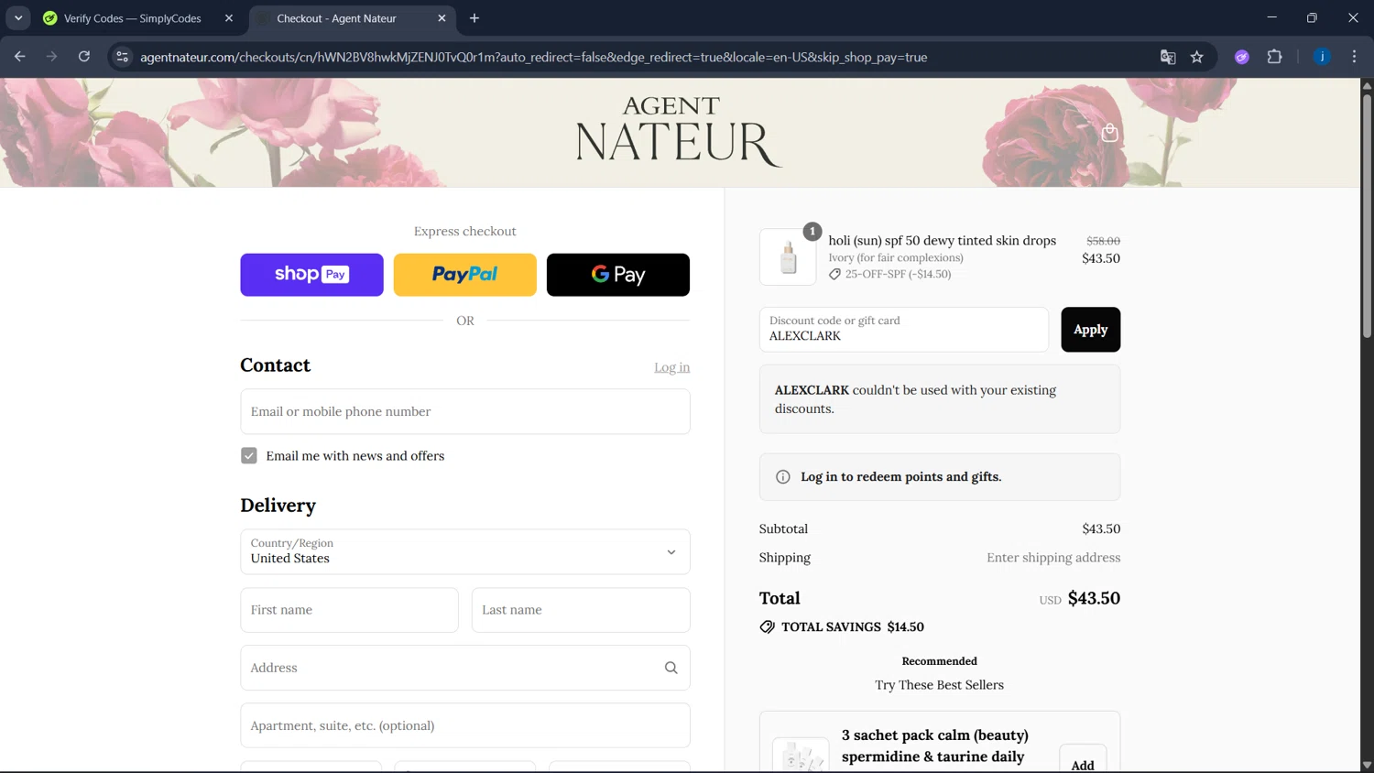Image resolution: width=1374 pixels, height=773 pixels.
Task: Click the 25-OFF-SPF (-$14.50) discount text
Action: (x=898, y=274)
